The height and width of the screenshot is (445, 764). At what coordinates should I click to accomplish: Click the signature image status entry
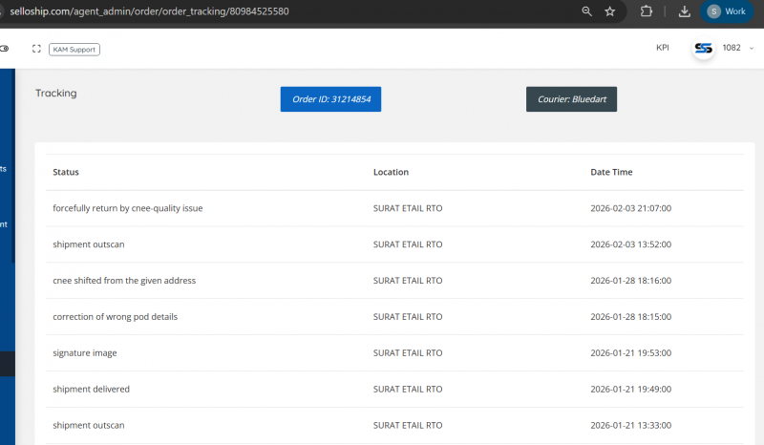(x=85, y=353)
